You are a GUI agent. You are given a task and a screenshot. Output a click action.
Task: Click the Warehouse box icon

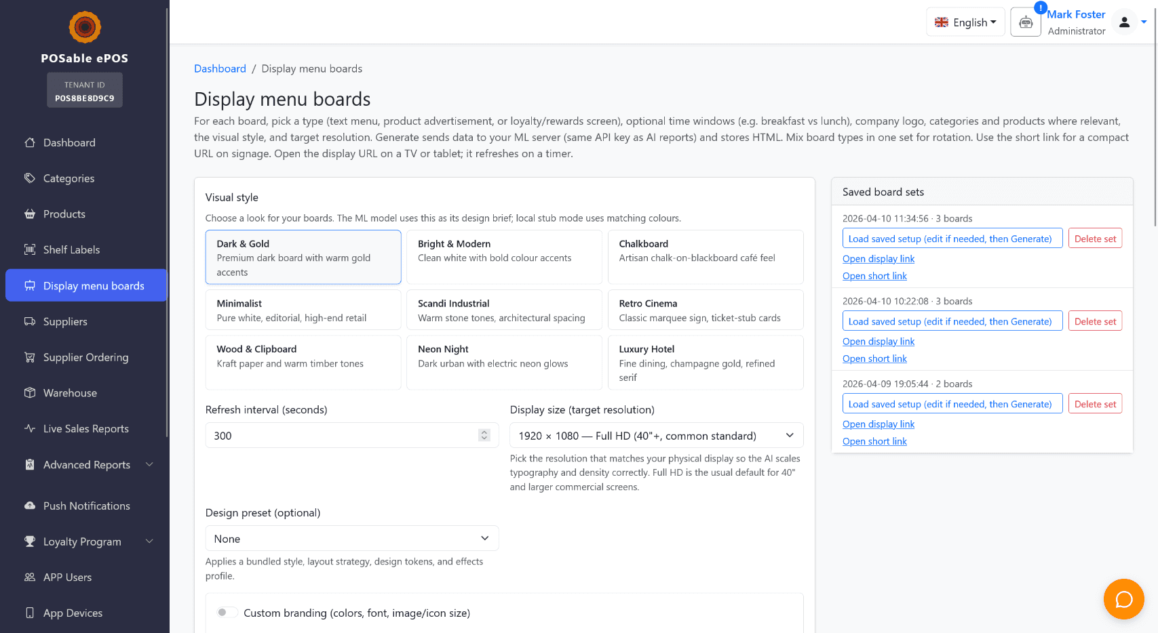coord(30,393)
